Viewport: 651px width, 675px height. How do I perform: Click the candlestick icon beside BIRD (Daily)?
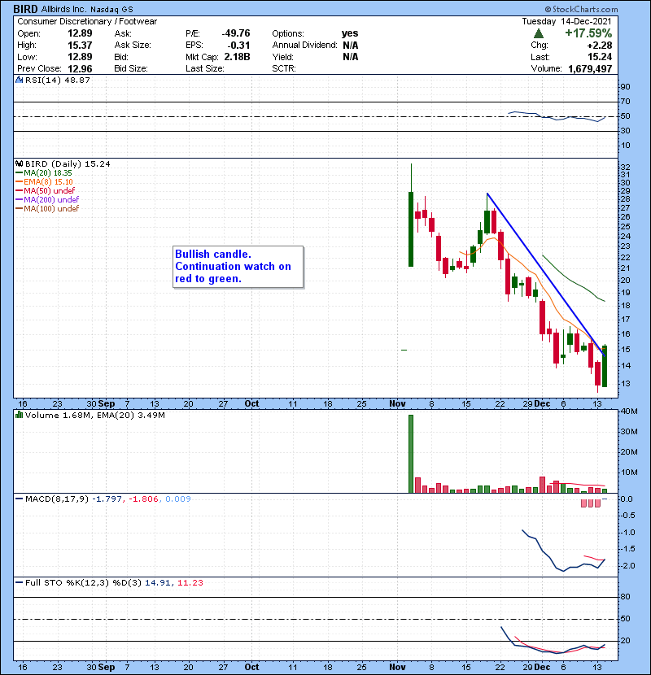[x=19, y=163]
